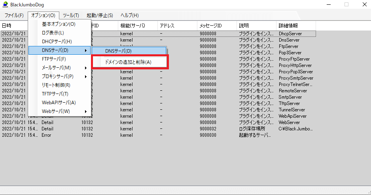Select the ProxyFtpServer log row
371x195 pixels.
pos(158,59)
